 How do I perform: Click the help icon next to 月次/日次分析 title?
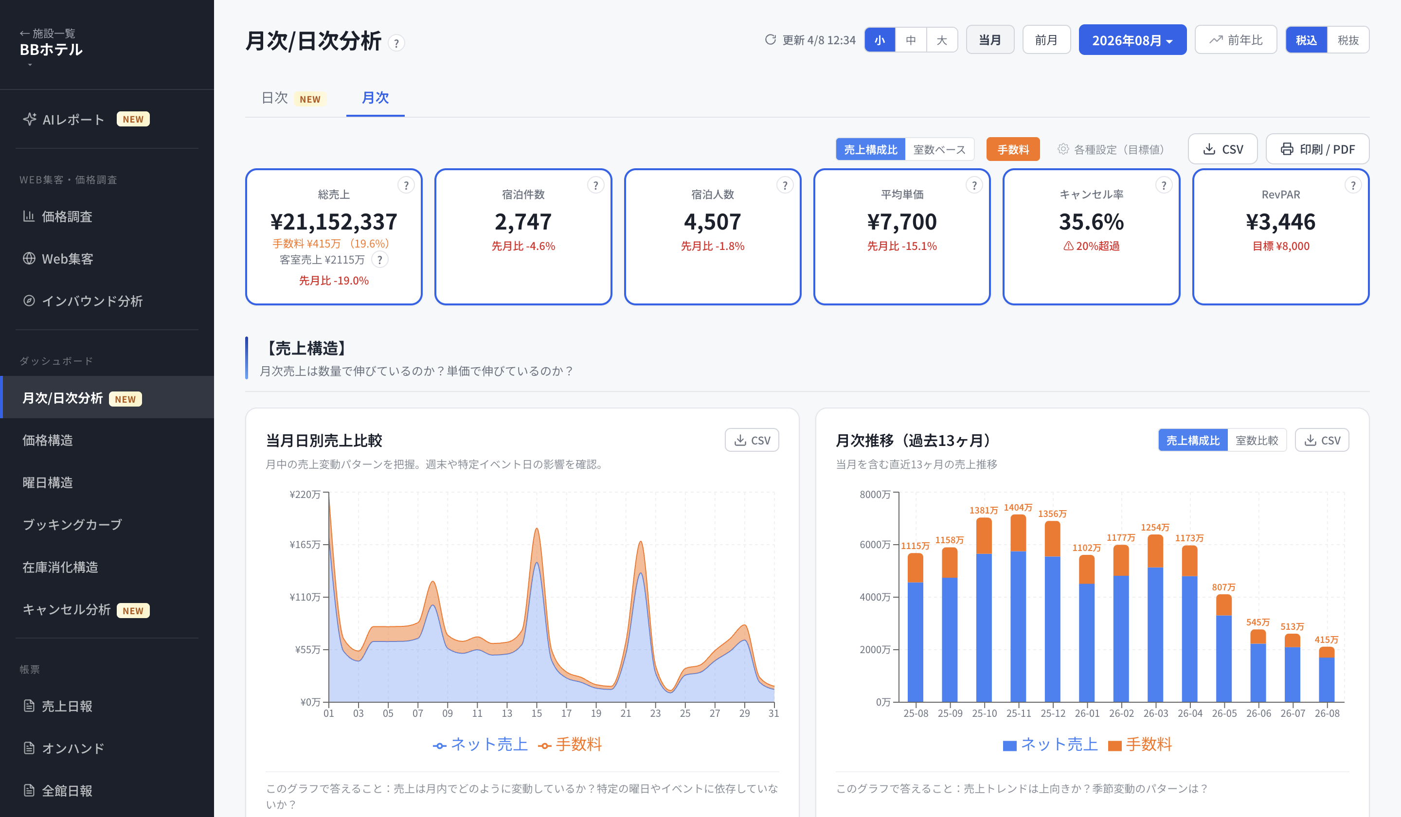(396, 43)
